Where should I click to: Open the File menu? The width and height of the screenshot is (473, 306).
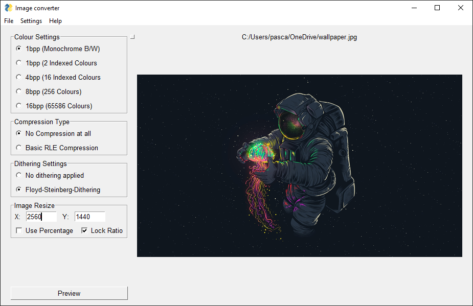coord(8,21)
